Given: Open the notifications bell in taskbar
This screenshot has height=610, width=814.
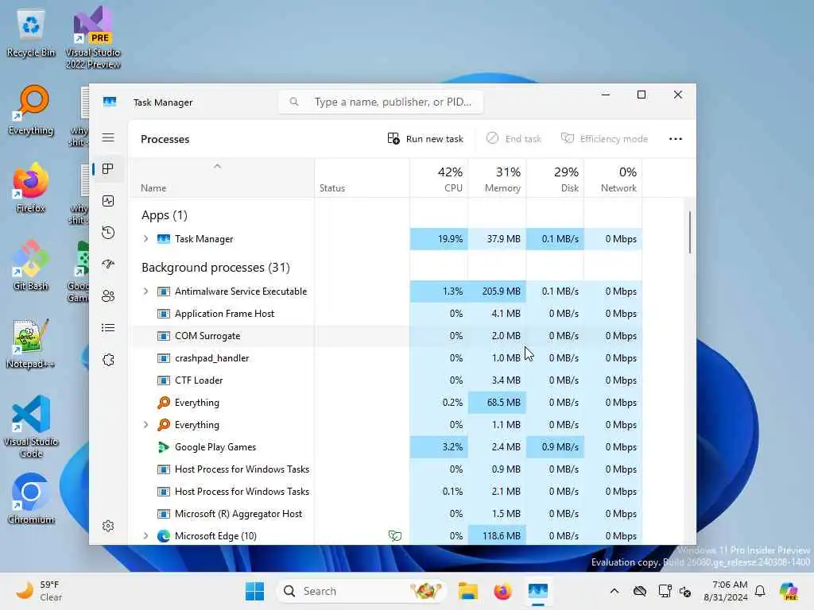Looking at the screenshot, I should 760,591.
